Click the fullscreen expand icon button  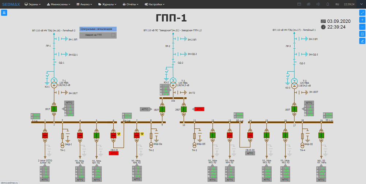point(362,13)
